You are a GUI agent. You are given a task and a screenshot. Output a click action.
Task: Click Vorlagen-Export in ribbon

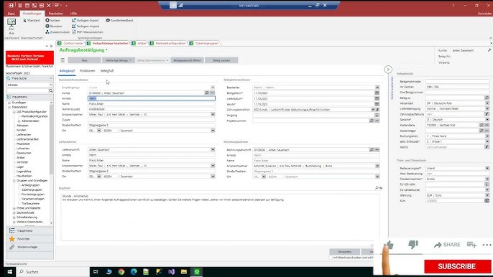point(86,20)
